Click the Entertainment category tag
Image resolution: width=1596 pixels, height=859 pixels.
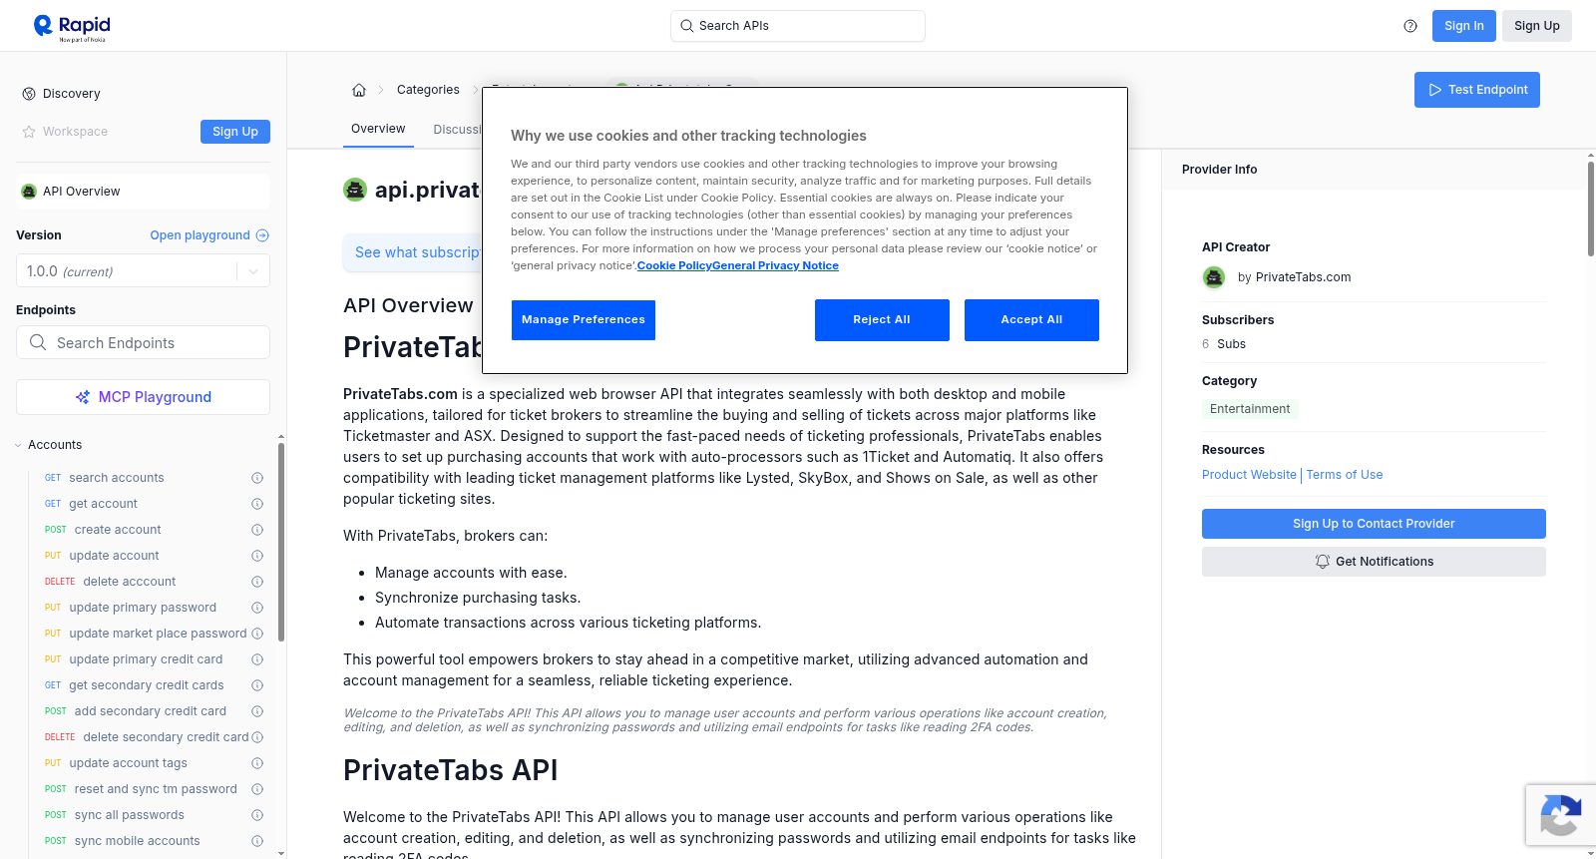pos(1250,409)
